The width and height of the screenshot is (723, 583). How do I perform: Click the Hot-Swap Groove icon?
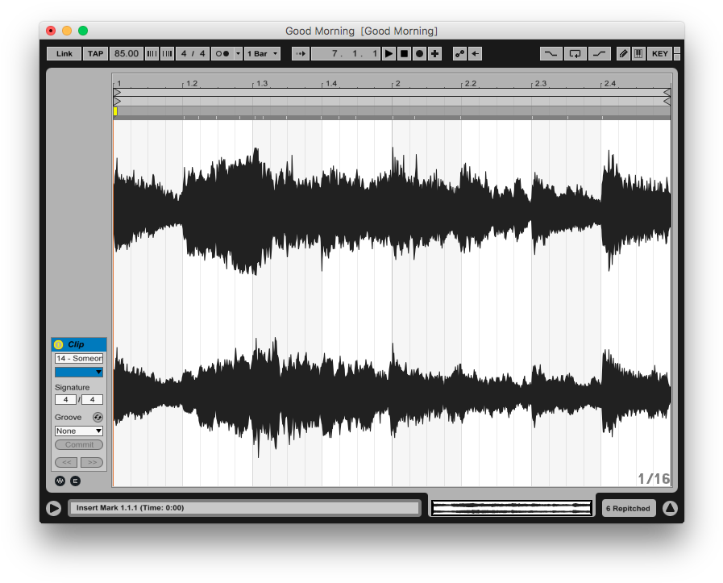pos(98,417)
